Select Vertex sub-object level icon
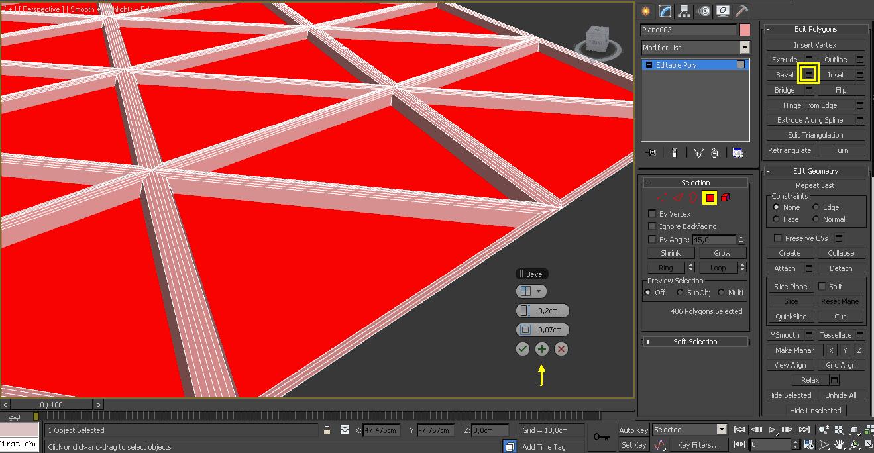 coord(662,197)
